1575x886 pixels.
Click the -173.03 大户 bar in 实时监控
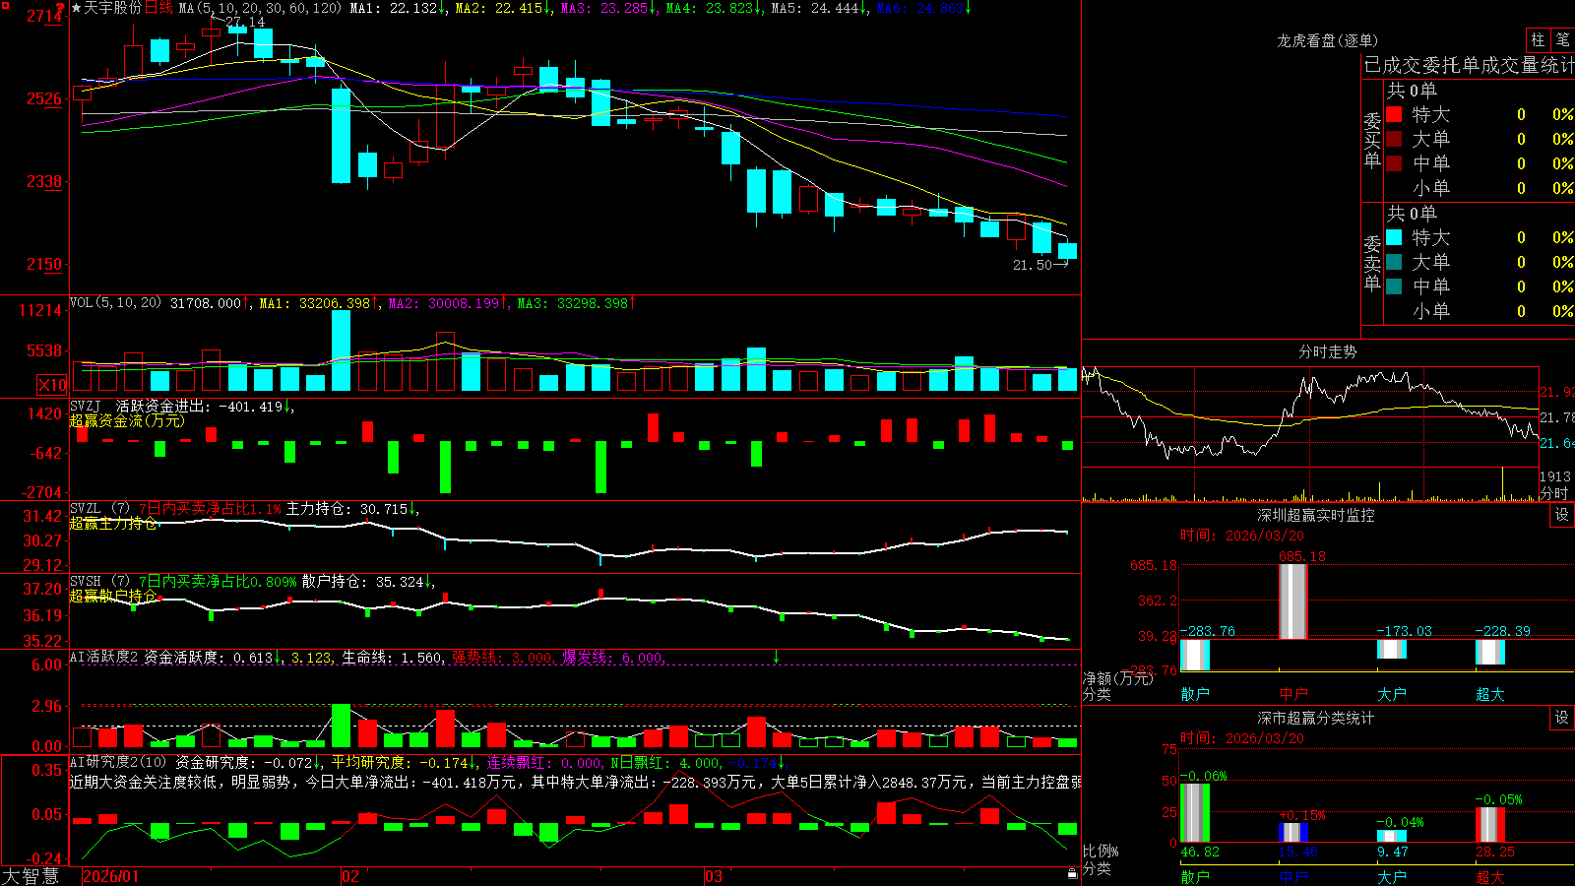(1392, 649)
